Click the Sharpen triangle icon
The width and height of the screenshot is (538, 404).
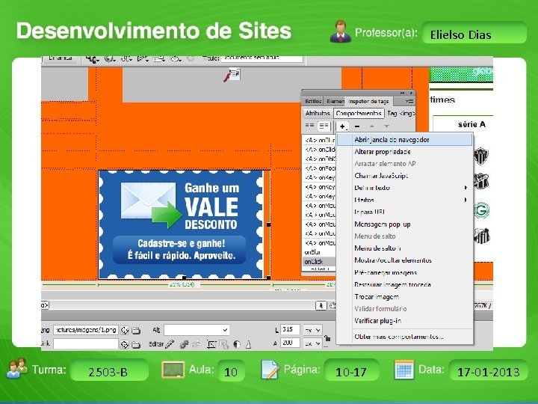(248, 344)
